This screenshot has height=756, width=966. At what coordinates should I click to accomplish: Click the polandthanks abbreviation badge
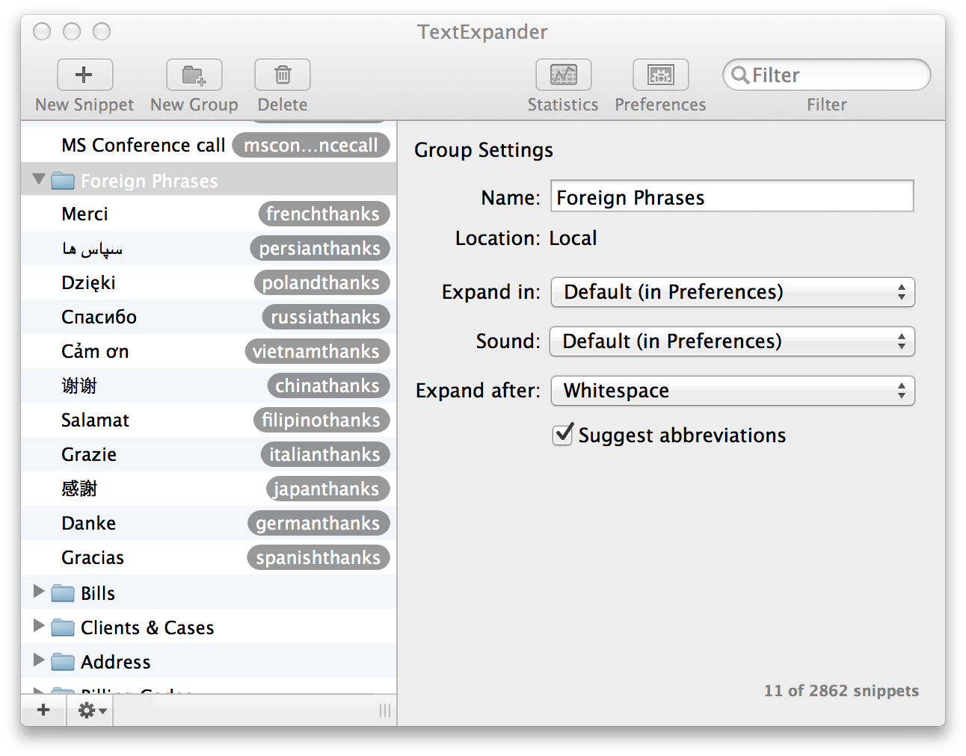(x=322, y=282)
